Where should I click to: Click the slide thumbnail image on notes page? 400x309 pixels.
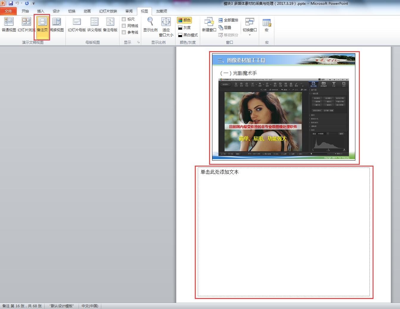click(x=284, y=106)
